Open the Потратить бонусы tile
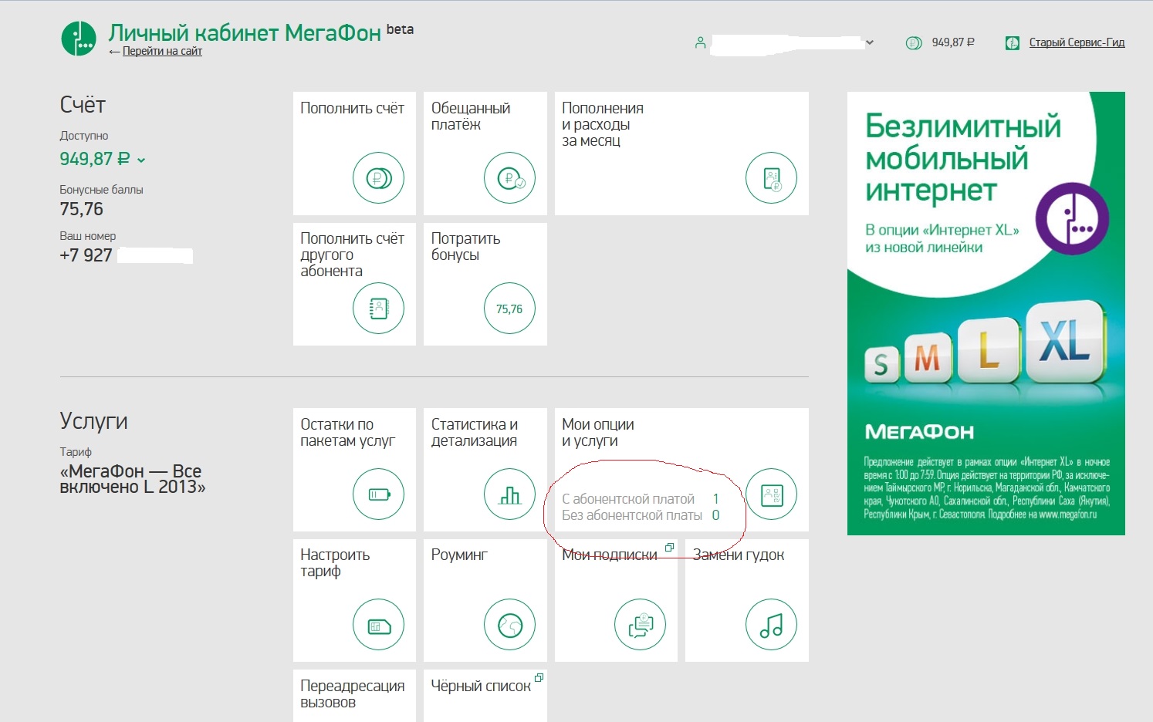 click(x=485, y=284)
